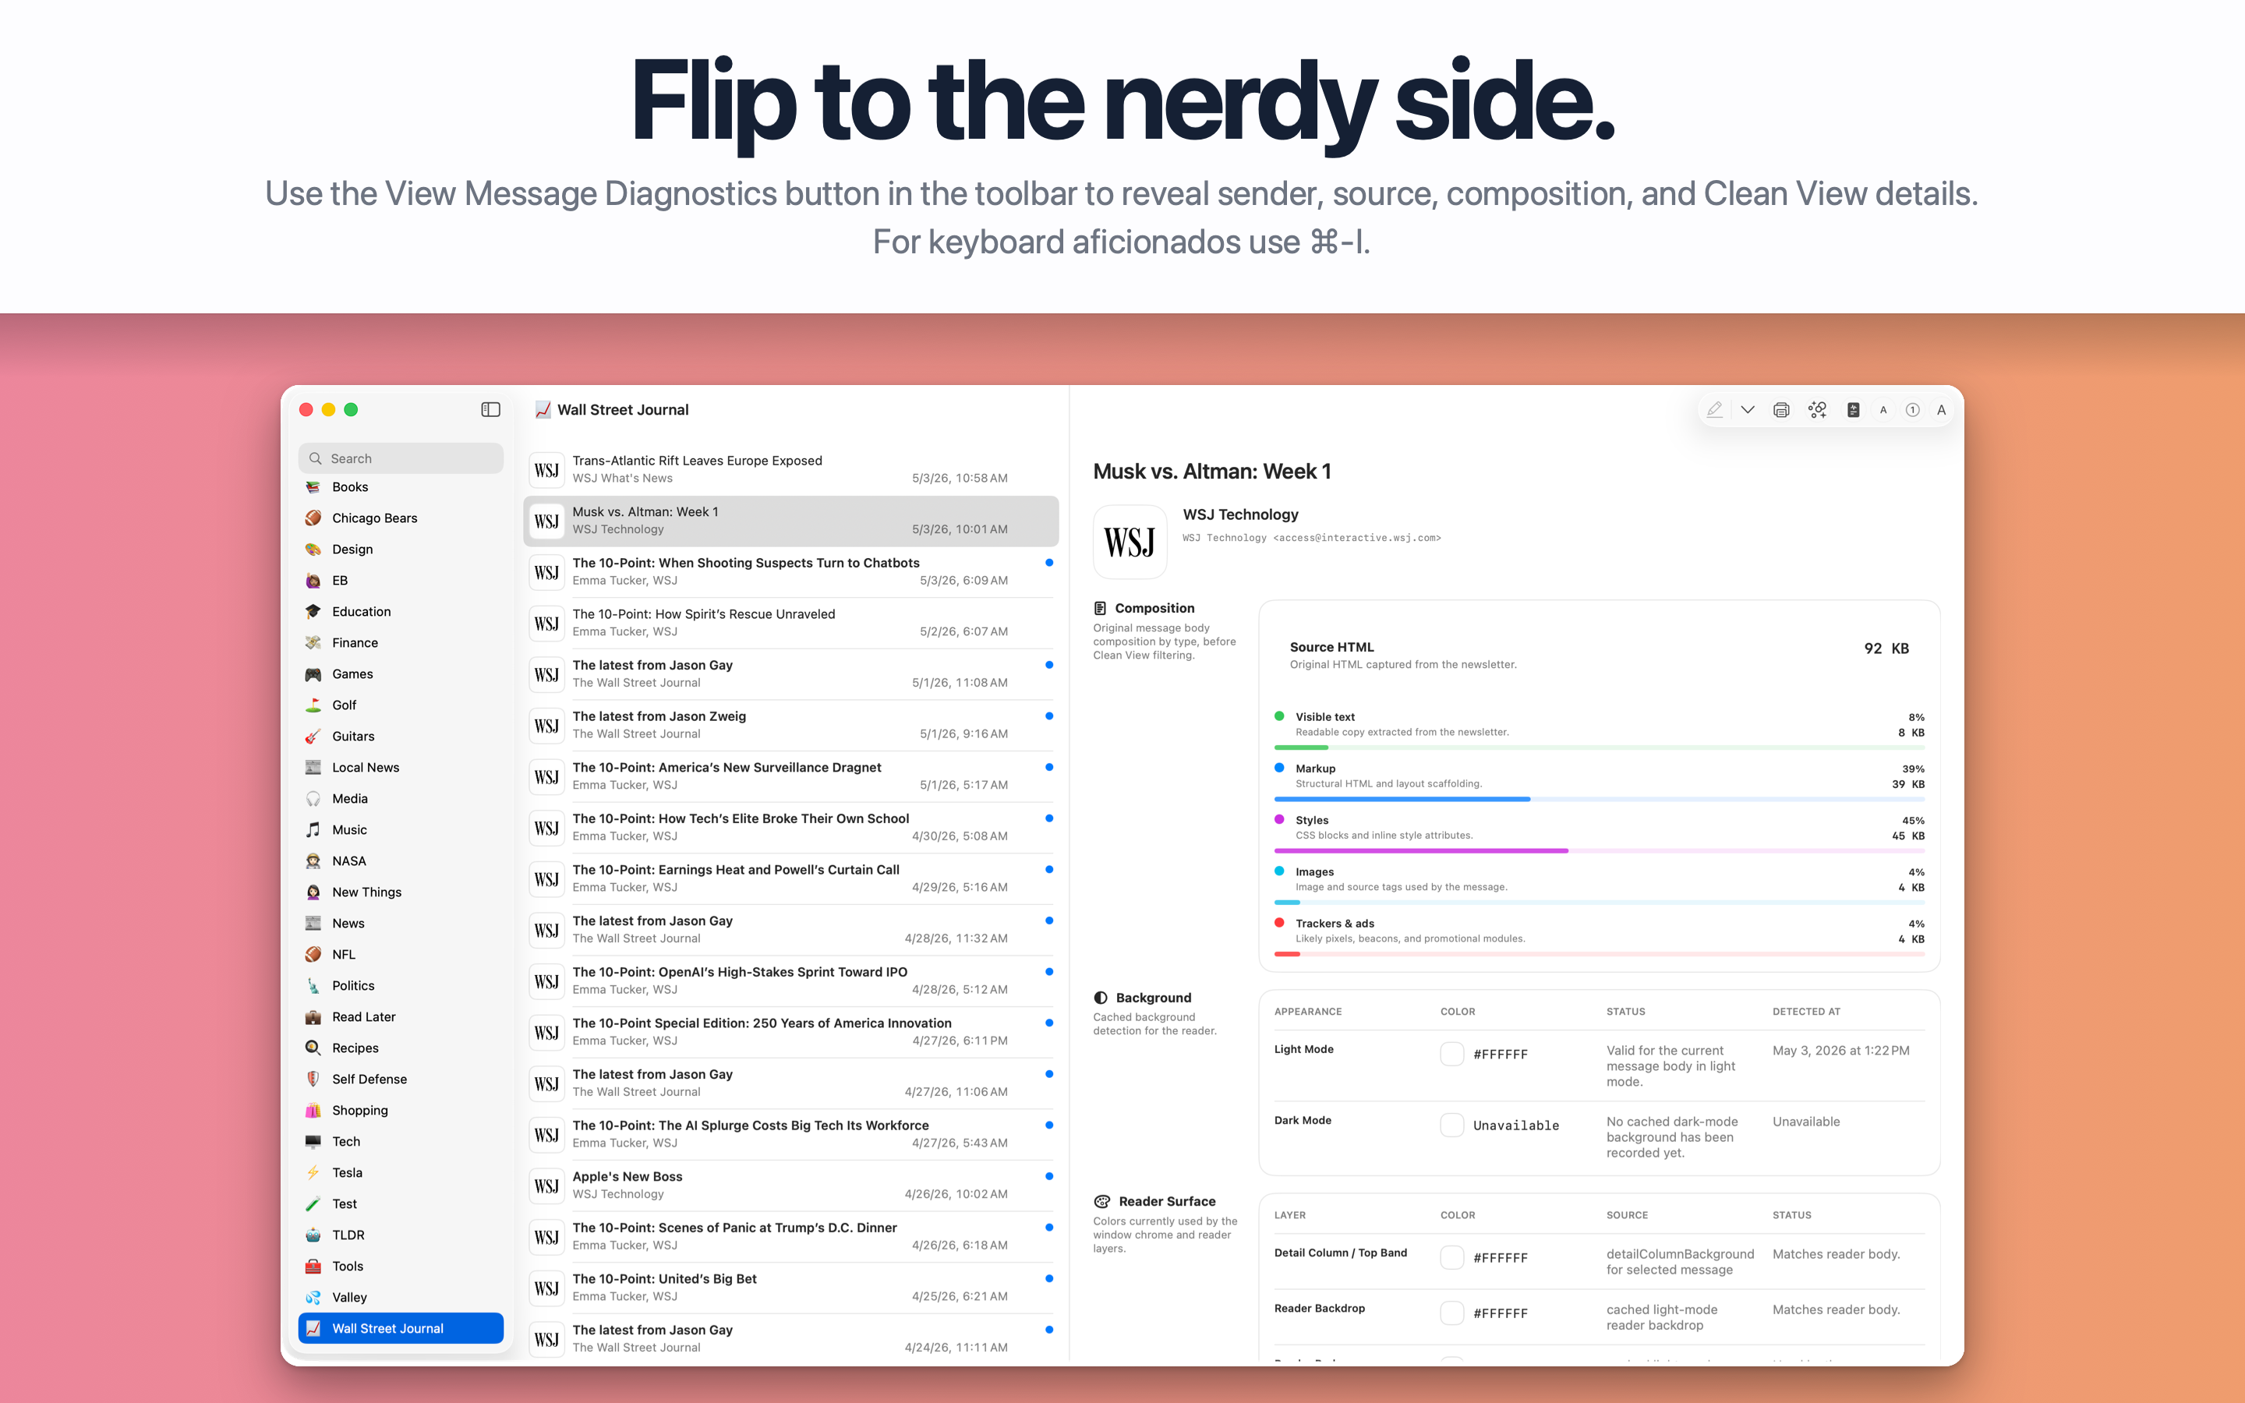
Task: Open the Chicago Bears folder
Action: [x=401, y=518]
